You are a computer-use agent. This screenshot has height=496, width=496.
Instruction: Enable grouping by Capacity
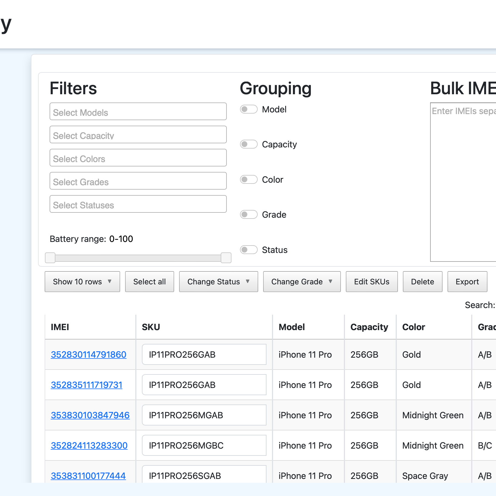click(249, 144)
